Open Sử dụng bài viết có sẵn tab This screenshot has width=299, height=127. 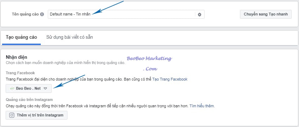tap(70, 37)
